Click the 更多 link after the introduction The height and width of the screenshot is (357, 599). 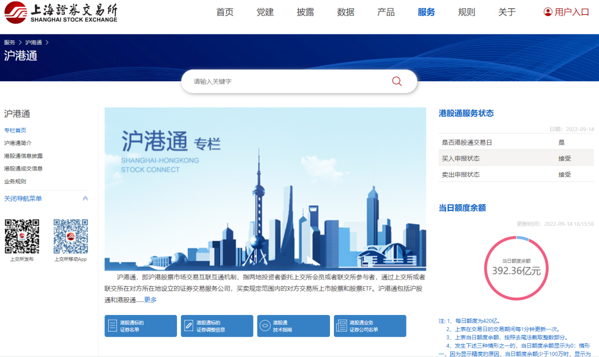tap(150, 300)
